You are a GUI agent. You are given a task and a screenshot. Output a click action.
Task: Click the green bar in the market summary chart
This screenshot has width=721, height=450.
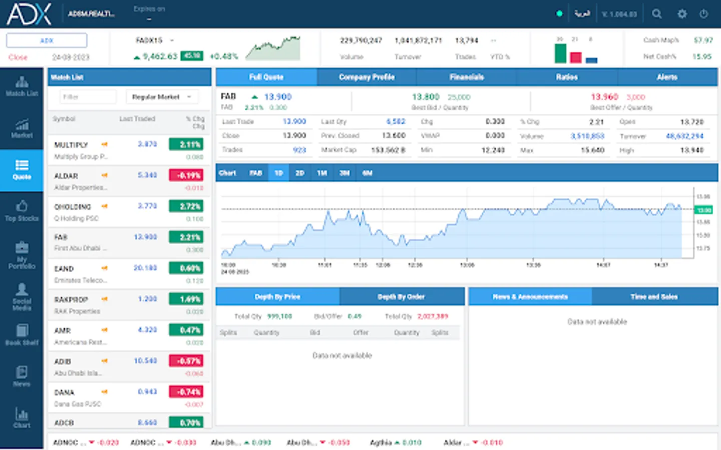[x=560, y=53]
